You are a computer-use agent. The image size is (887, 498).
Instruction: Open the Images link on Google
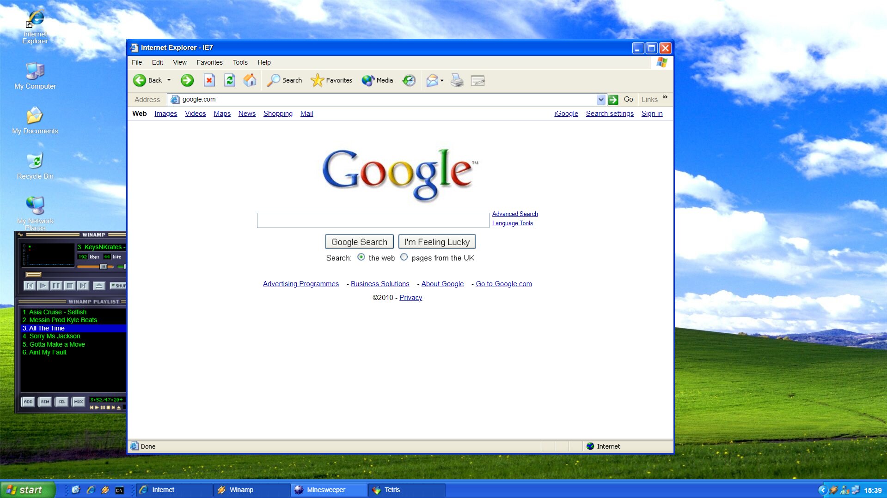pyautogui.click(x=165, y=114)
